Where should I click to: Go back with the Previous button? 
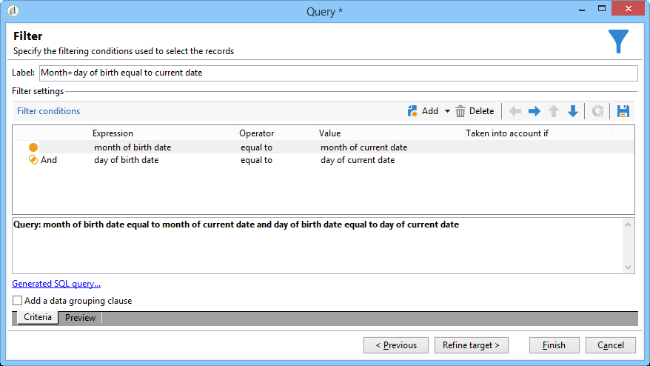396,345
